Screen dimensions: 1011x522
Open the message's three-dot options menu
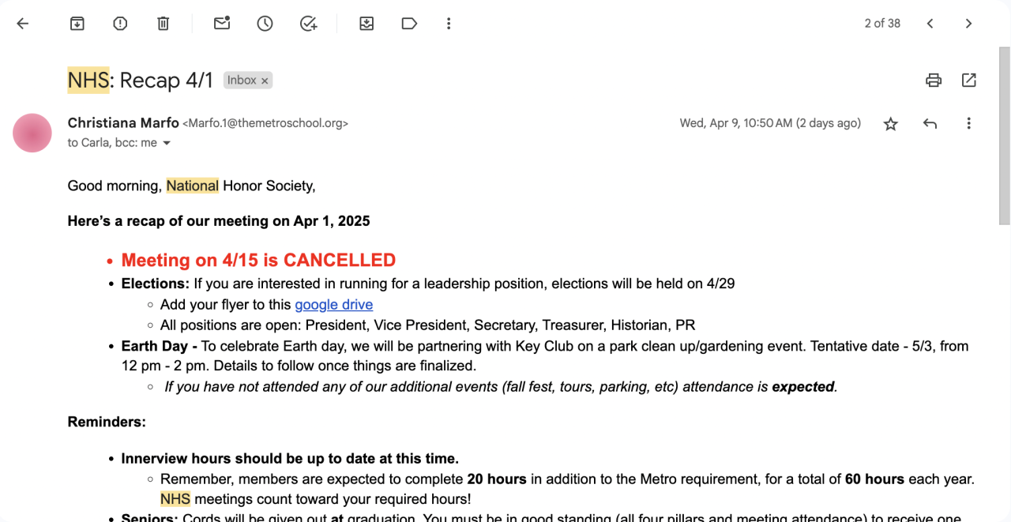coord(969,124)
